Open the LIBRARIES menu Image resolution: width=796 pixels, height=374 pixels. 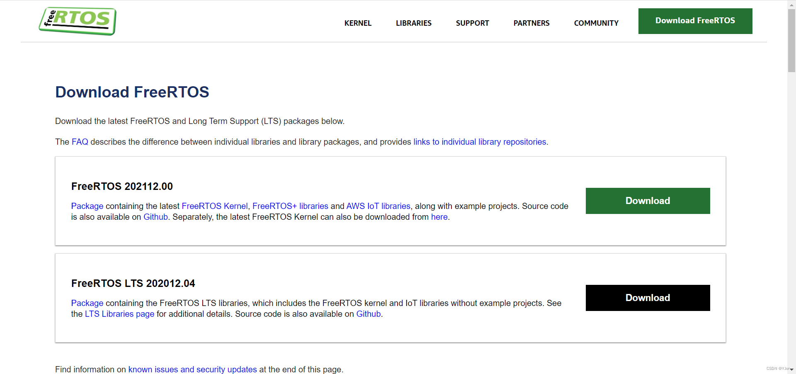[x=413, y=23]
